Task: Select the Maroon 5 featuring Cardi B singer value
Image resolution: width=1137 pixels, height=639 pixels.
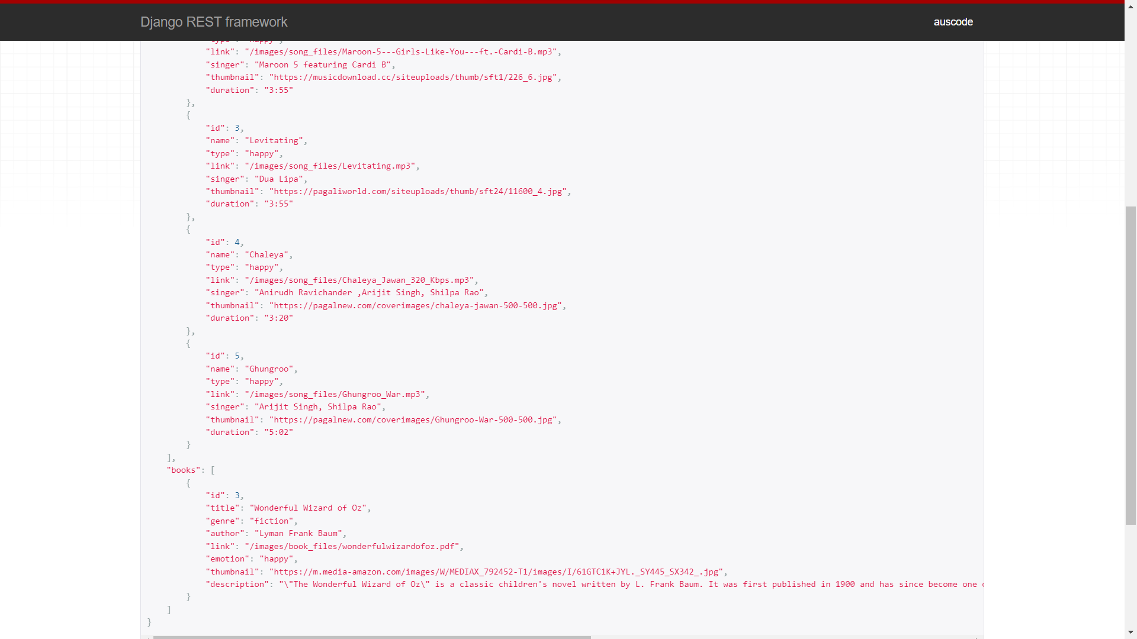Action: point(323,65)
